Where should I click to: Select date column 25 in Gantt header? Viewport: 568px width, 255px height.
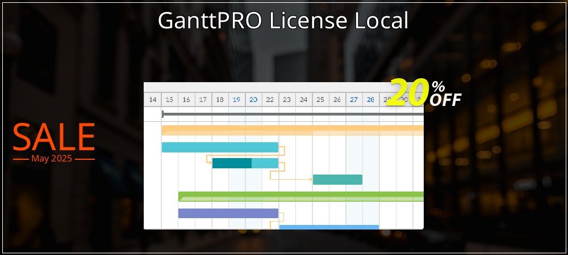320,100
